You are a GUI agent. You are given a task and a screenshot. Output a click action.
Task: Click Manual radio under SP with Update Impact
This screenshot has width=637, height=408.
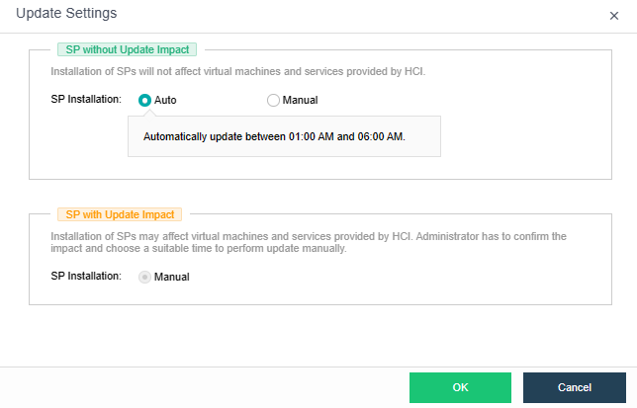coord(145,277)
